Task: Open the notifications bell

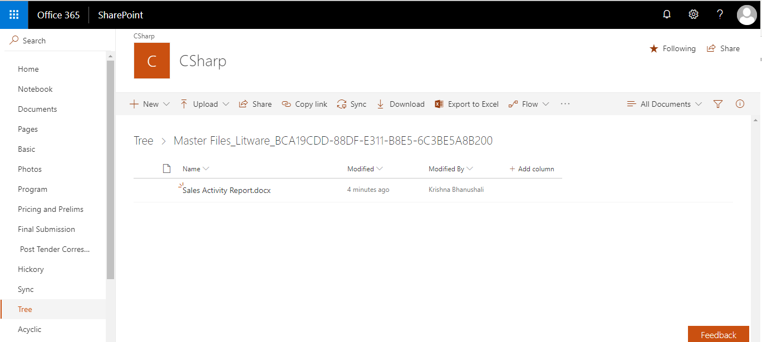Action: [x=667, y=15]
